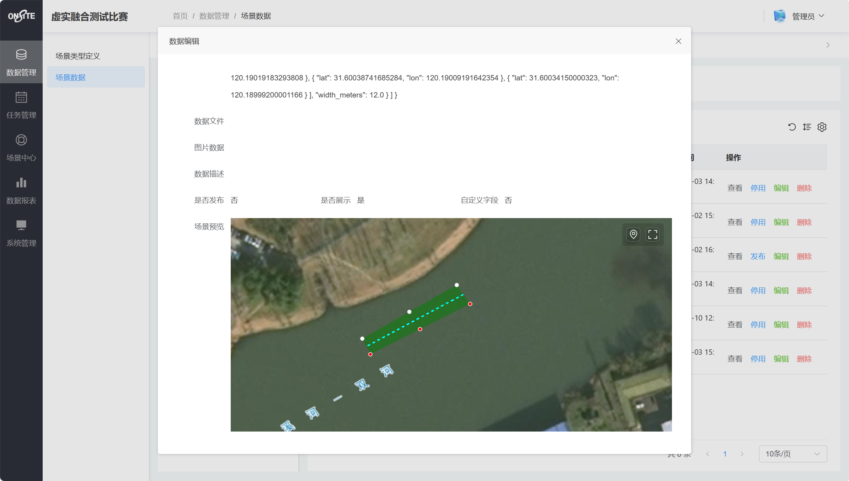Go to the next page arrow
The image size is (849, 481).
pos(742,454)
